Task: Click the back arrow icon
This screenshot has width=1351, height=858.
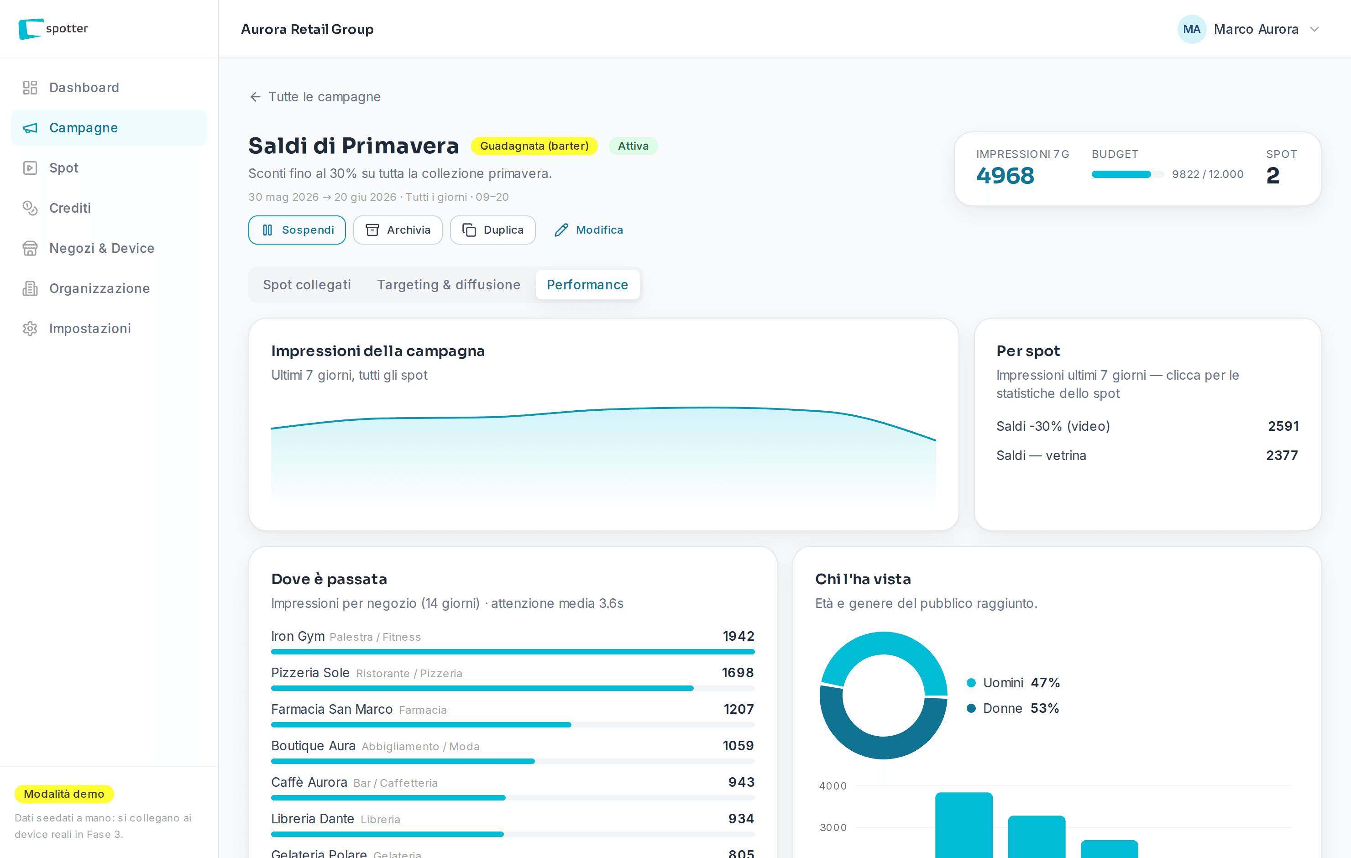Action: (255, 97)
